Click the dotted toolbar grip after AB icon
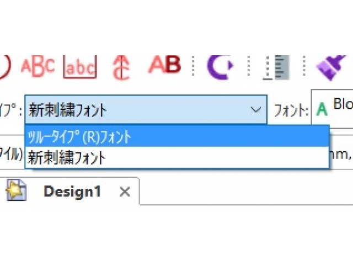Viewport: 353px width, 265px height. tap(193, 67)
